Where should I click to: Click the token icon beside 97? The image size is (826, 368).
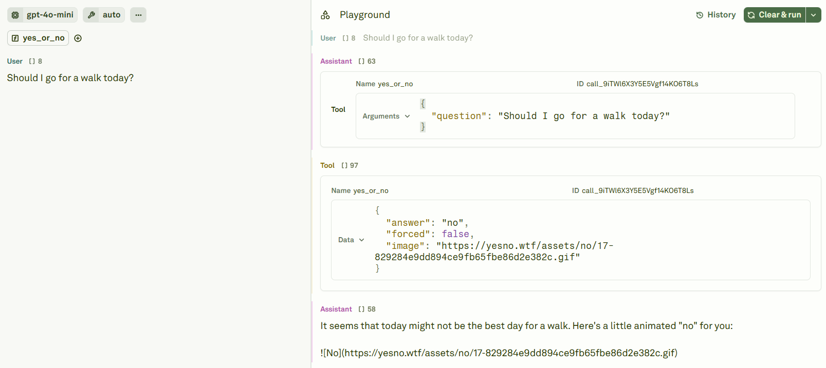tap(344, 165)
